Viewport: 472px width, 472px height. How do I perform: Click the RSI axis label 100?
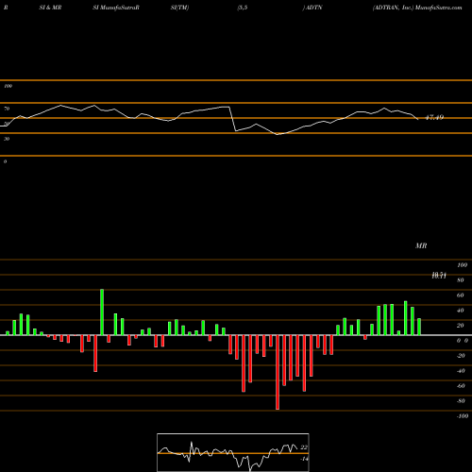(x=8, y=86)
